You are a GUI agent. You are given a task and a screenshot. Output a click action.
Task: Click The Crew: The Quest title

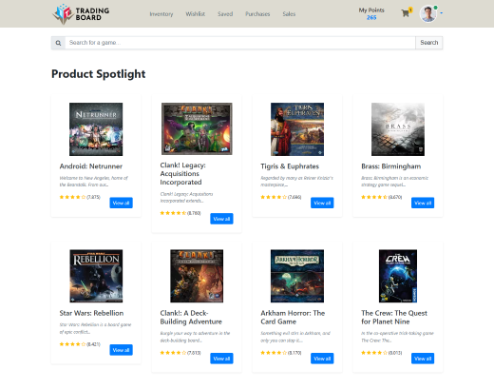click(394, 318)
